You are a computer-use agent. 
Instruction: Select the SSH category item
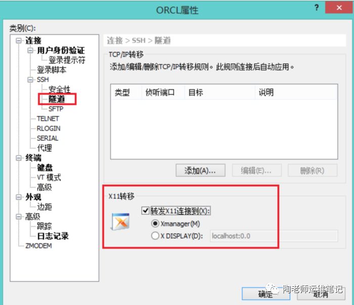point(43,80)
